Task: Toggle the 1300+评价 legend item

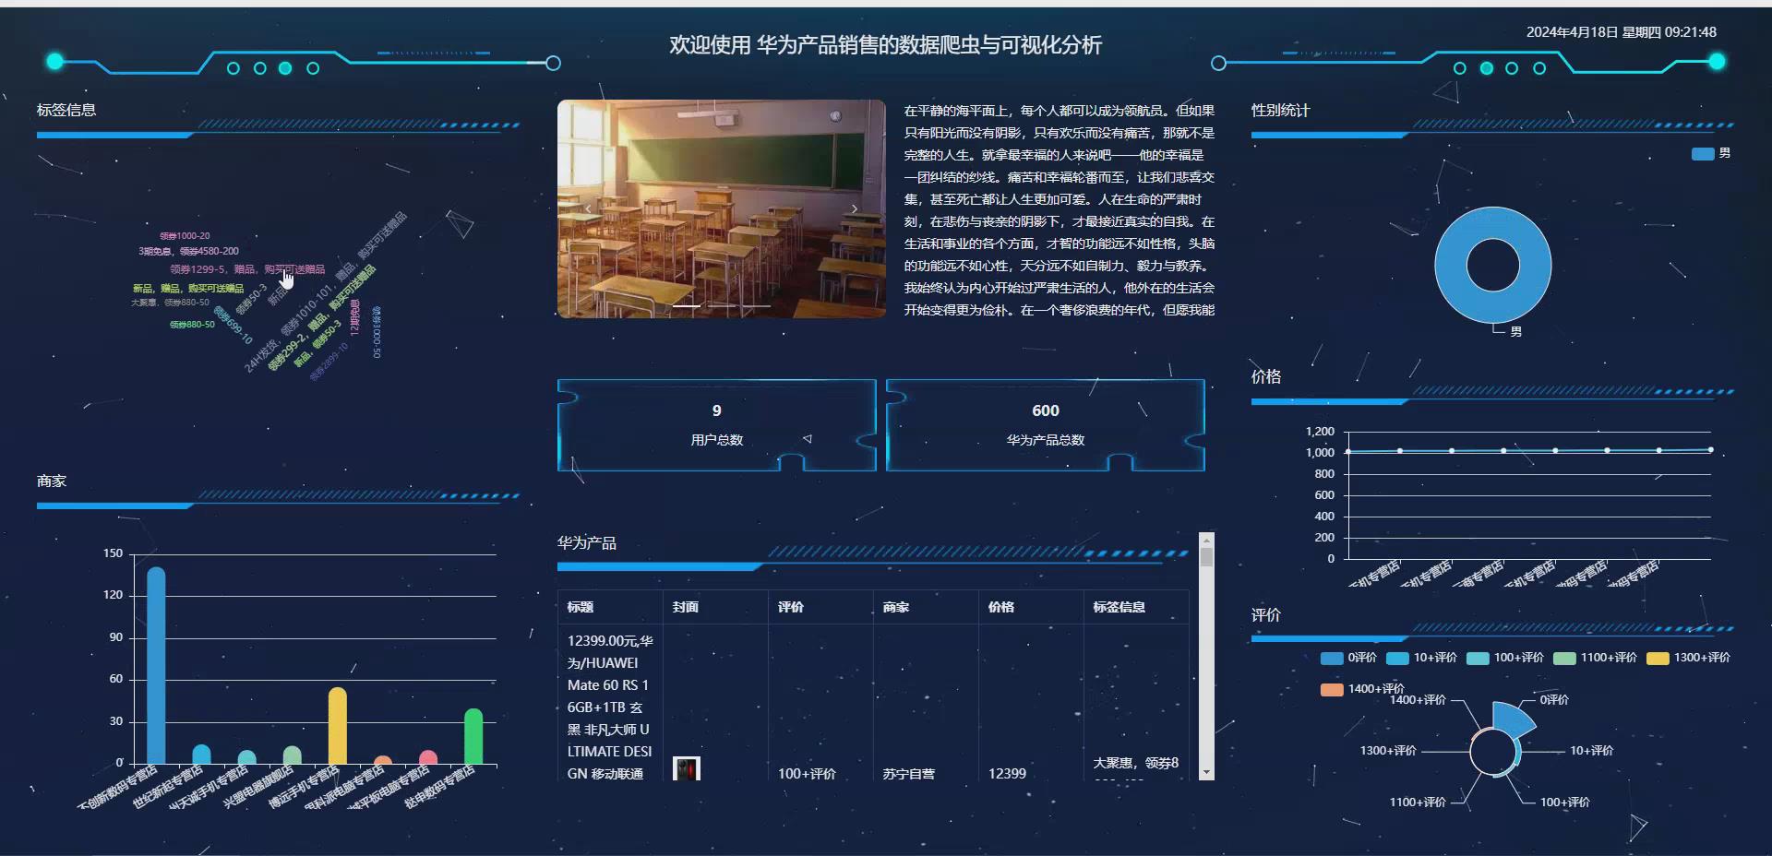Action: click(1688, 658)
